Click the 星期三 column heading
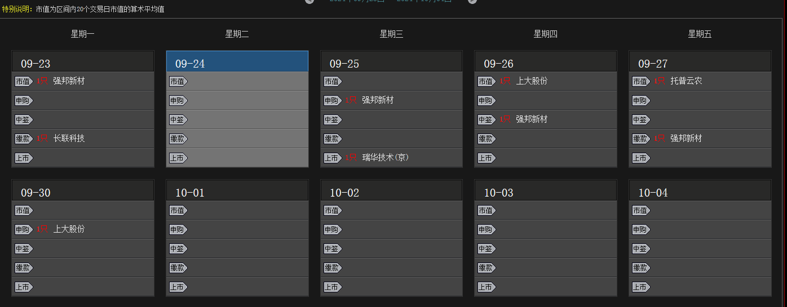The width and height of the screenshot is (787, 307). pyautogui.click(x=391, y=34)
